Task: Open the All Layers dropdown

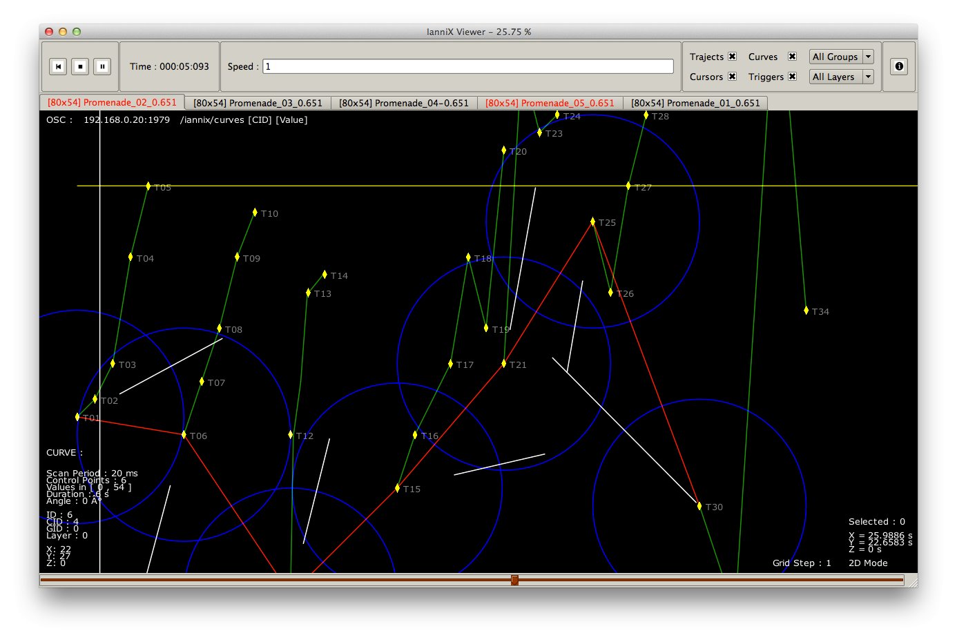Action: tap(841, 77)
